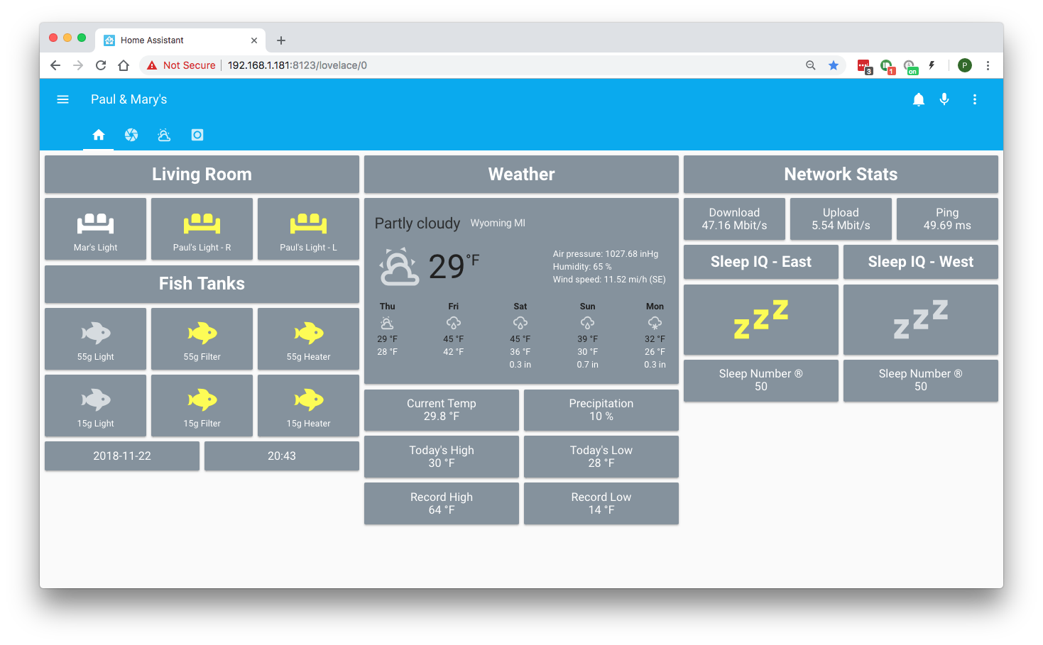
Task: Open the weather tab icon in the header
Action: point(164,135)
